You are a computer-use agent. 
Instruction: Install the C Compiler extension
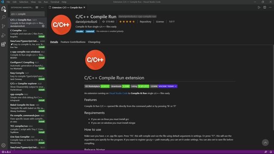[42, 37]
